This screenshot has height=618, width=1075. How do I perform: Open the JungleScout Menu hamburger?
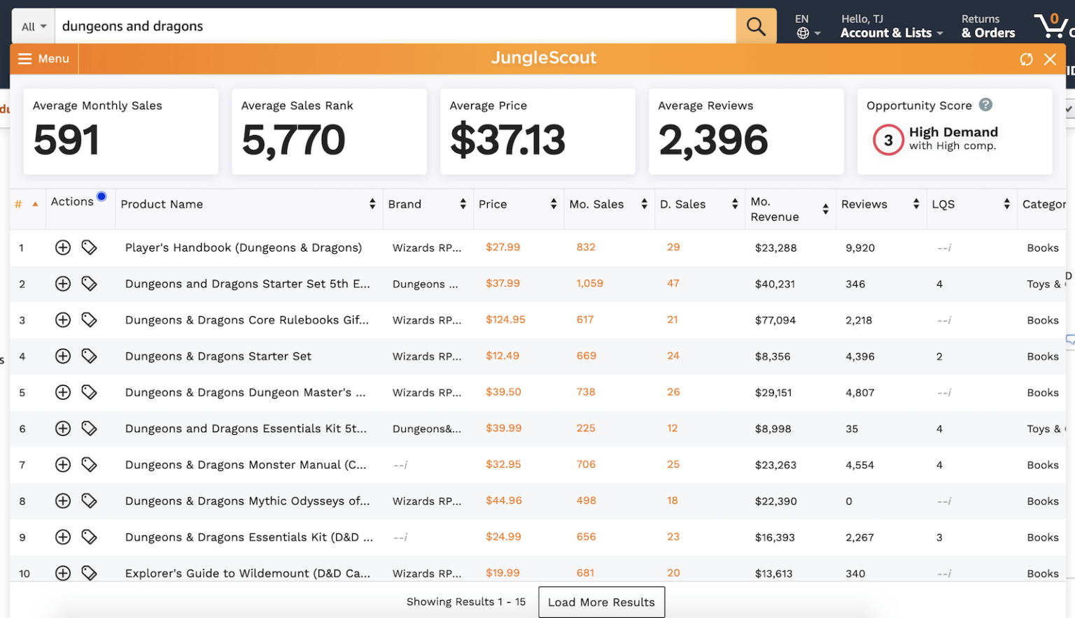43,59
